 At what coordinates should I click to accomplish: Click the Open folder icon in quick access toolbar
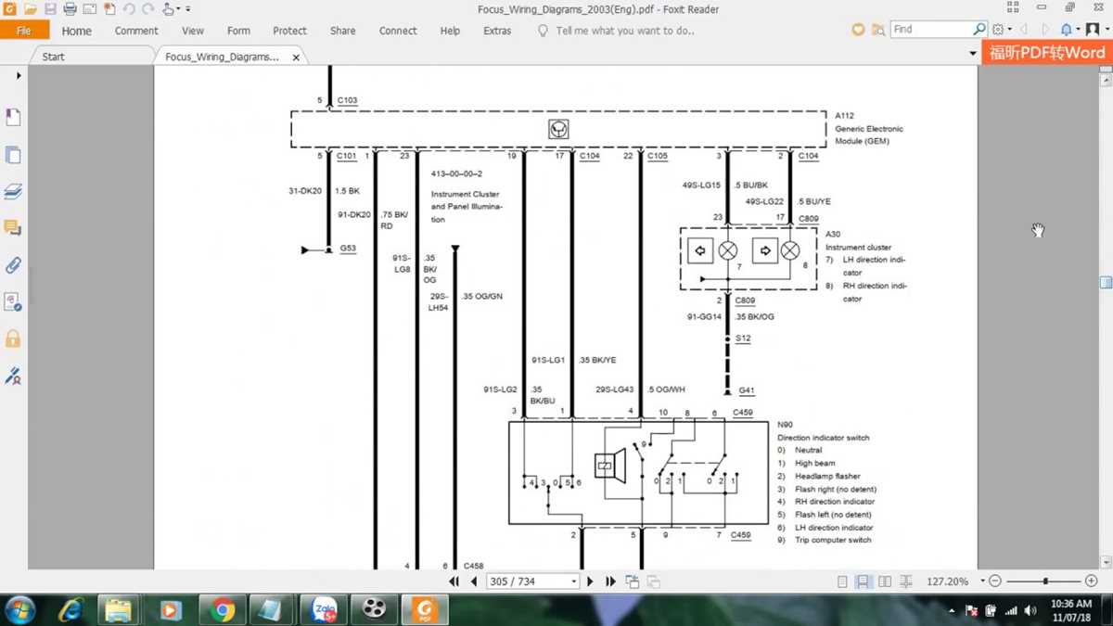pyautogui.click(x=30, y=9)
